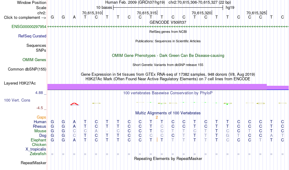Click the Layered H3K27Ac track label
This screenshot has height=170, width=289.
[x=20, y=83]
